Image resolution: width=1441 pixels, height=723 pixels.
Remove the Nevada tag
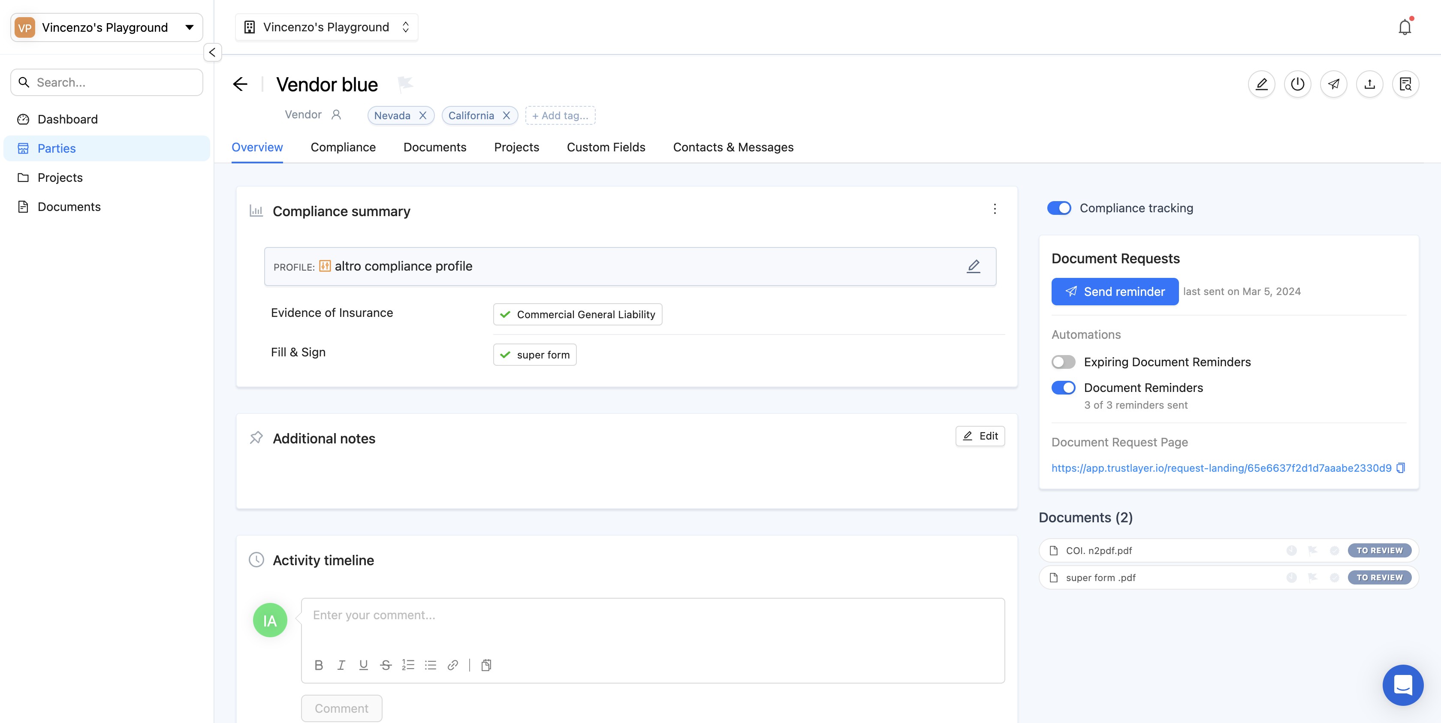(423, 116)
